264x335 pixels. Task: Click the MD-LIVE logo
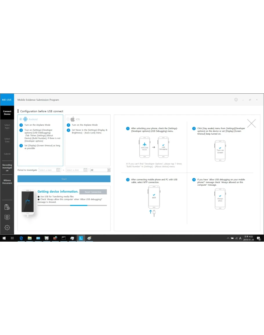point(7,100)
